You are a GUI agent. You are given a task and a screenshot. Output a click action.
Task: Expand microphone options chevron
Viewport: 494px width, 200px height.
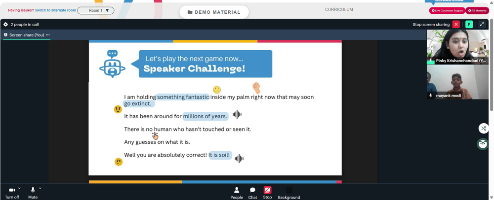point(40,188)
